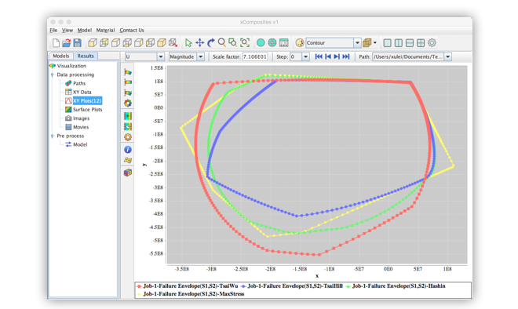The width and height of the screenshot is (518, 309).
Task: Click the blue info icon
Action: tap(128, 150)
